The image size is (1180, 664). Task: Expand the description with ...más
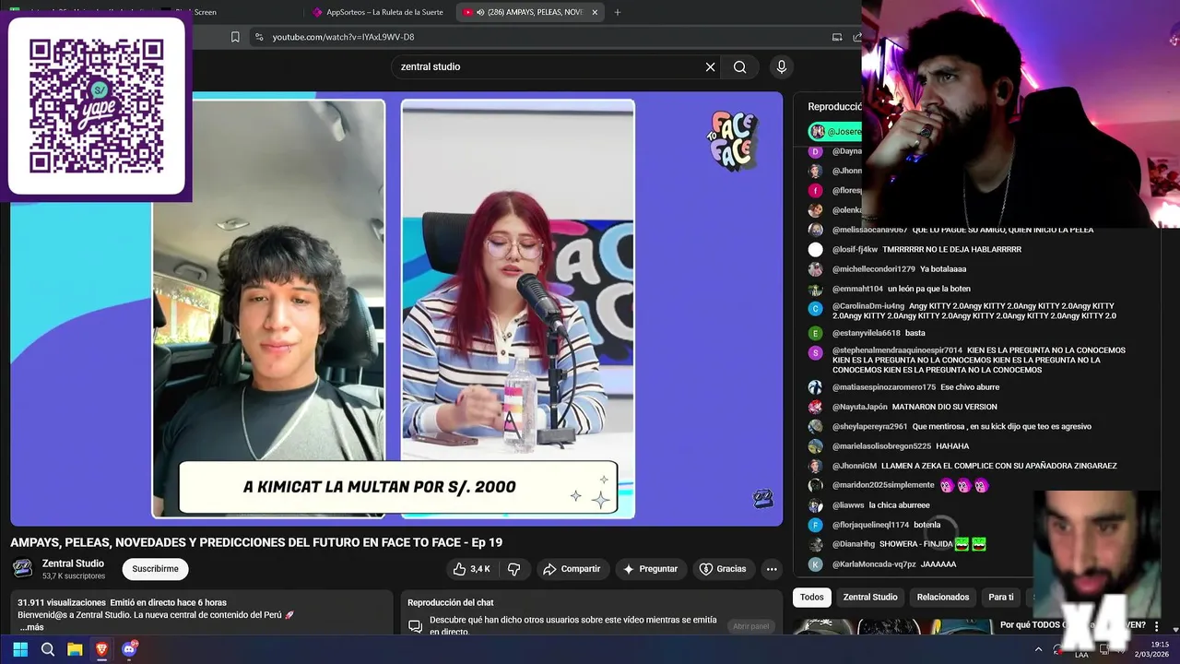pos(31,627)
